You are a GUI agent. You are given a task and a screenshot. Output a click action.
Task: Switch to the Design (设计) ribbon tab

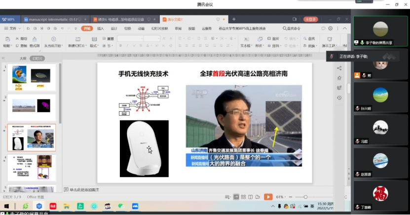[x=114, y=29]
